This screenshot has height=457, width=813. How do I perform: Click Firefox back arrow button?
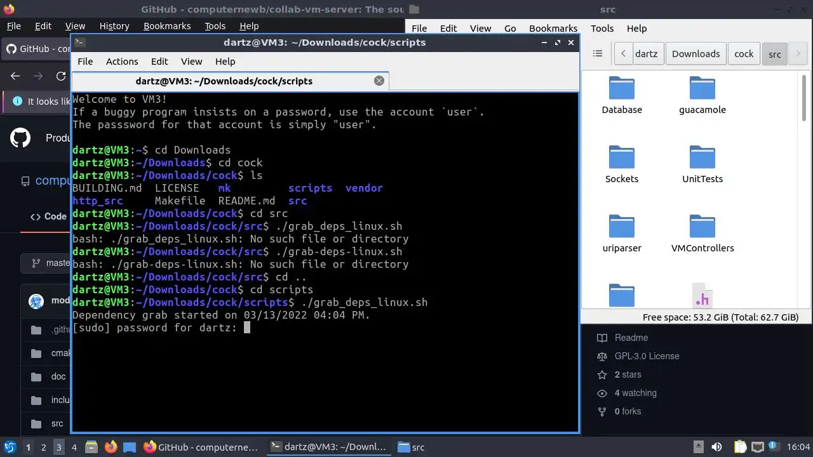15,76
